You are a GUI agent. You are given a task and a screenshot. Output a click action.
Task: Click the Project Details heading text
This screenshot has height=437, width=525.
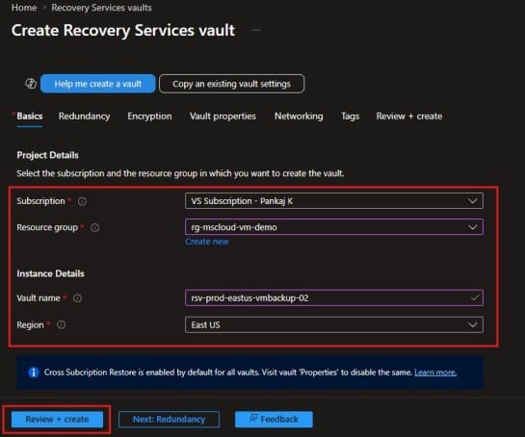[47, 155]
